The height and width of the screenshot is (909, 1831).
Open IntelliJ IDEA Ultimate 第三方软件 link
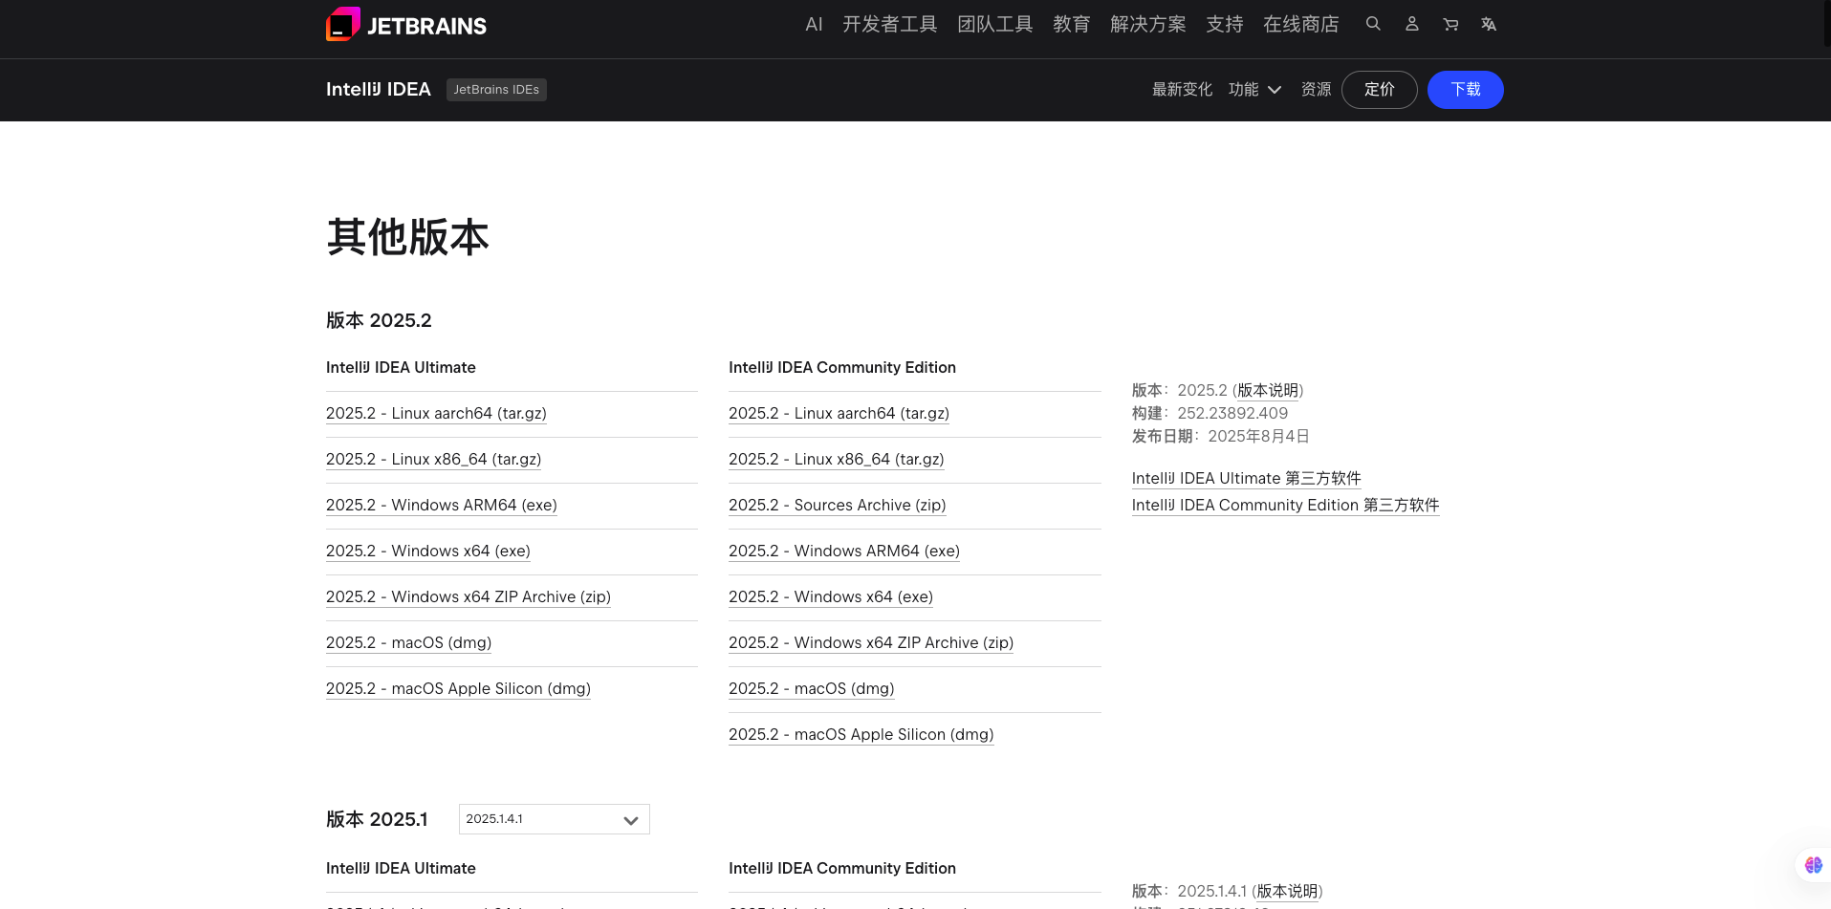coord(1247,478)
